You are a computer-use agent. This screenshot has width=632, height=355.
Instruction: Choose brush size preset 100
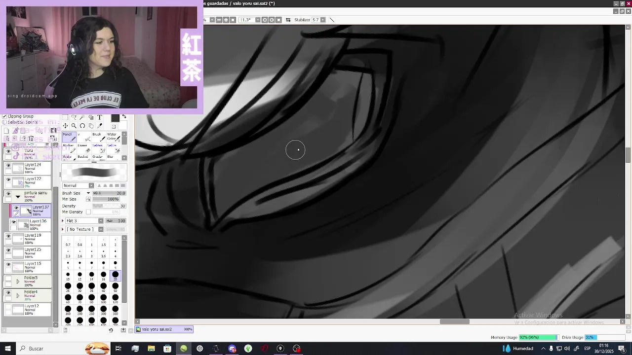(x=103, y=298)
